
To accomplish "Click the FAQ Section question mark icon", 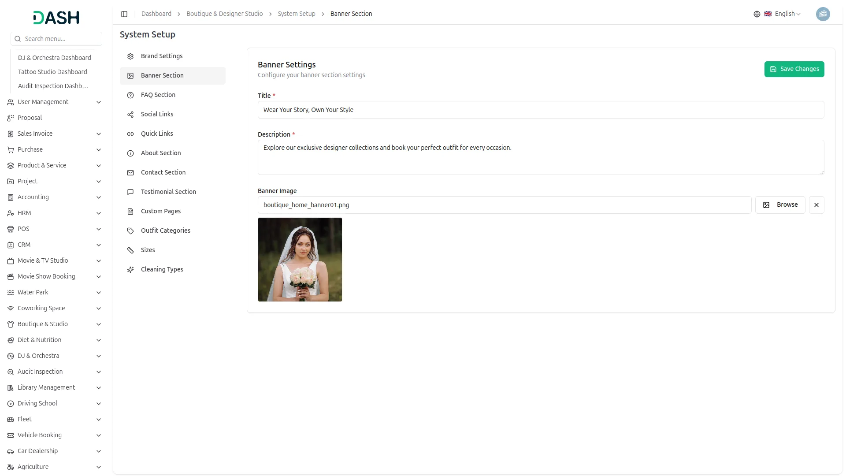I will [x=130, y=95].
